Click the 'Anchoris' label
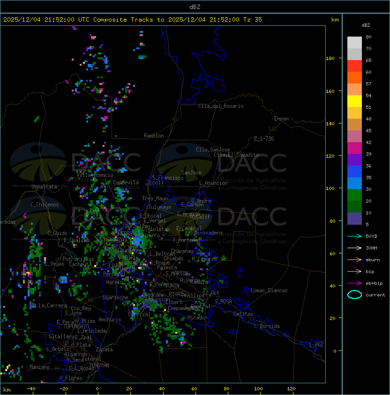This screenshot has height=395, width=390. tap(110, 319)
